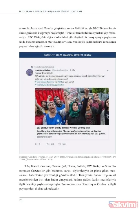Click the @feministgundem handle
The width and height of the screenshot is (139, 209).
[60, 70]
